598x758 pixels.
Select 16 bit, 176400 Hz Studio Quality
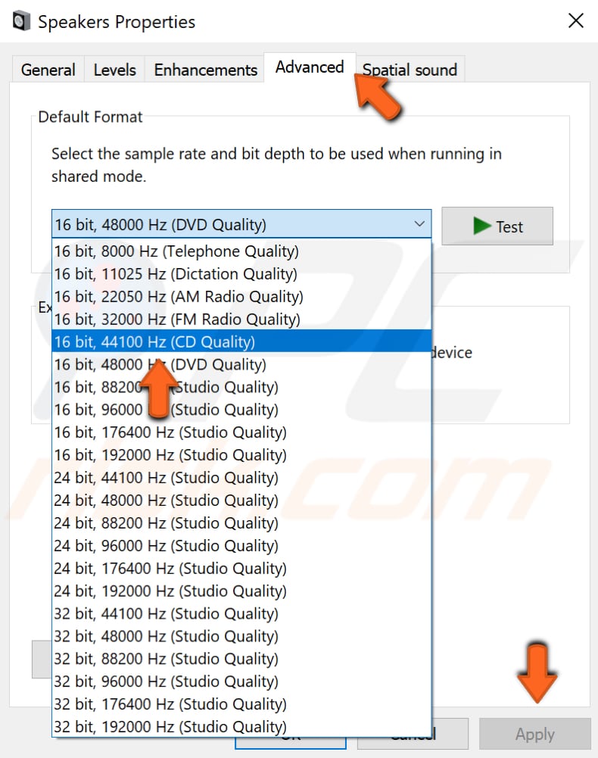coord(170,432)
